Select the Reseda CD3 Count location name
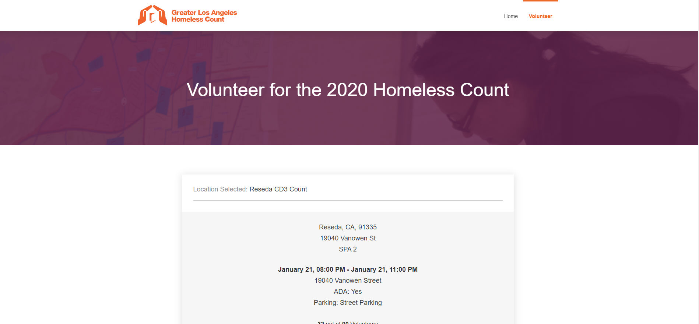The width and height of the screenshot is (699, 324). coord(278,189)
